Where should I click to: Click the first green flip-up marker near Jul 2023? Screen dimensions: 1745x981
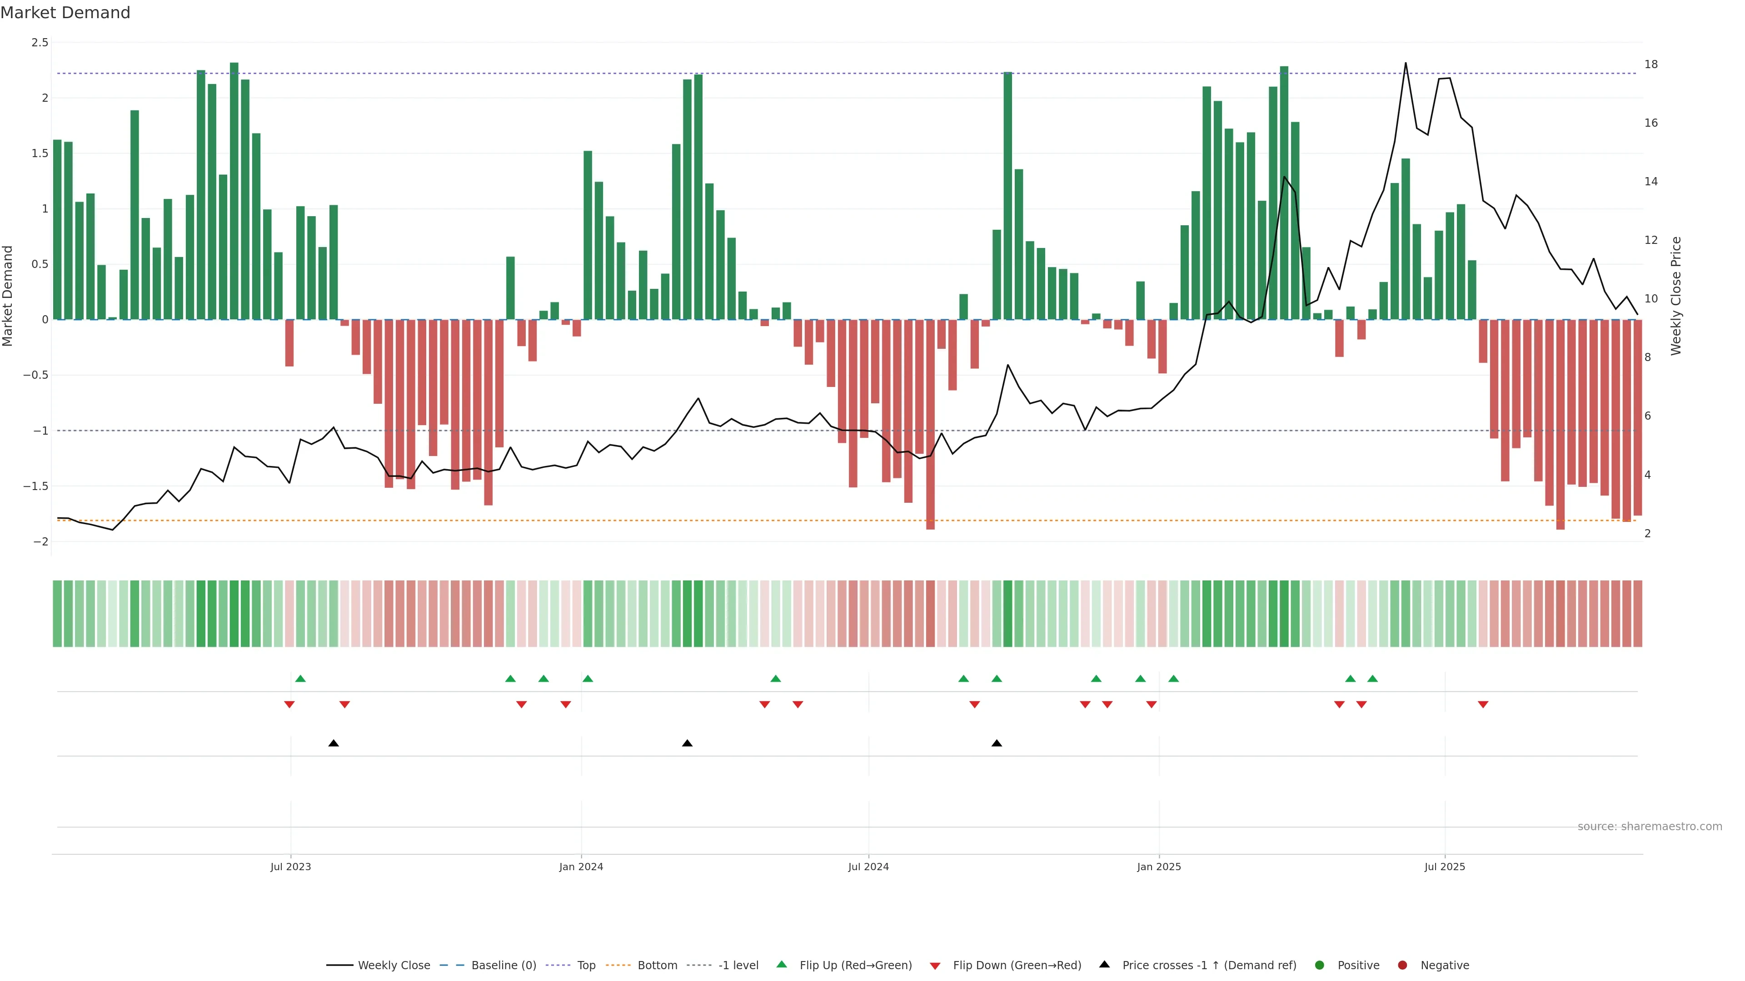point(301,679)
